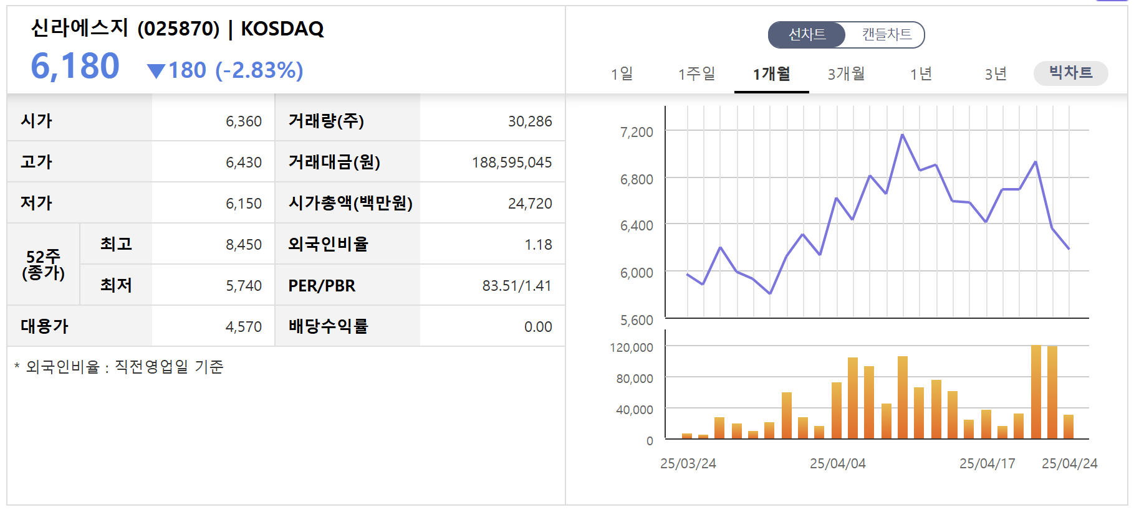This screenshot has height=510, width=1134.
Task: Click the change value 180 (-2.83%)
Action: pos(236,70)
